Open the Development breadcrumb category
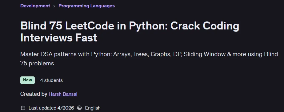 click(x=35, y=6)
